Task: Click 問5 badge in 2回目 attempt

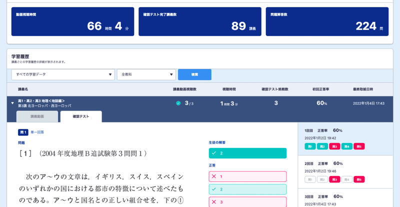Action: click(359, 179)
